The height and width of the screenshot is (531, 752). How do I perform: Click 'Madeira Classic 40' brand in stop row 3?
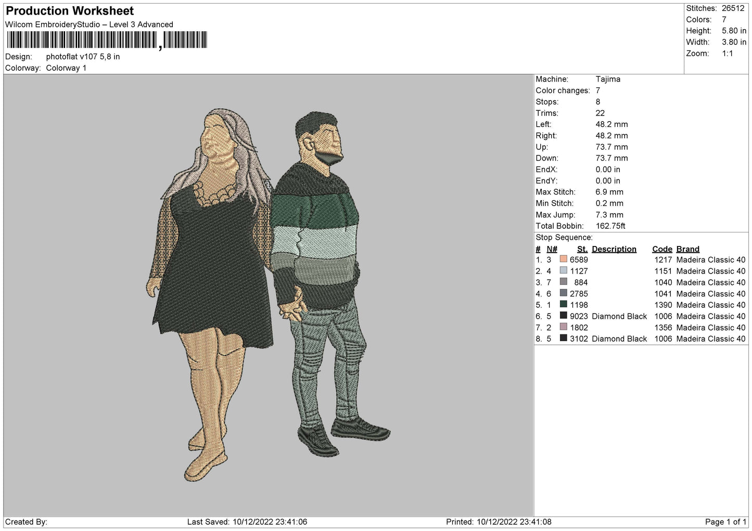pos(711,282)
